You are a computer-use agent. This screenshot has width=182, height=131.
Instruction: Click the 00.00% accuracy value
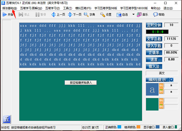(171, 53)
